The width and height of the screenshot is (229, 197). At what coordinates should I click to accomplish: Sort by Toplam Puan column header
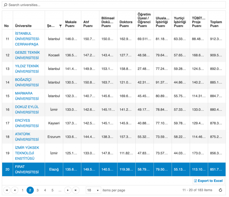point(217,20)
